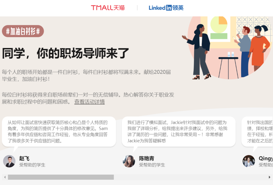Click the partially visible third testimonial card
273x185 pixels.
pos(257,132)
